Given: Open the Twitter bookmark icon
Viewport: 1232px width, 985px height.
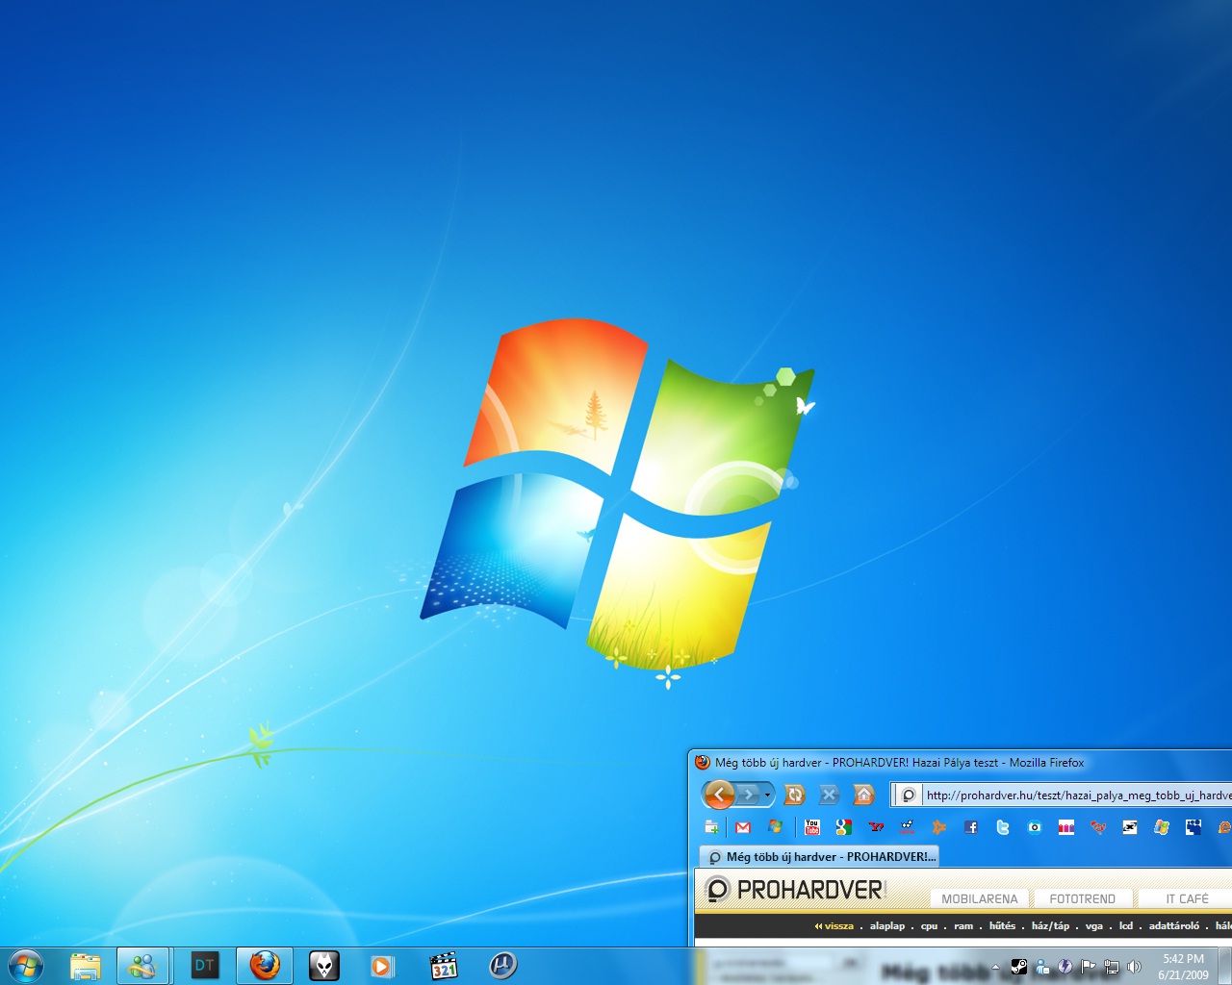Looking at the screenshot, I should (1003, 827).
